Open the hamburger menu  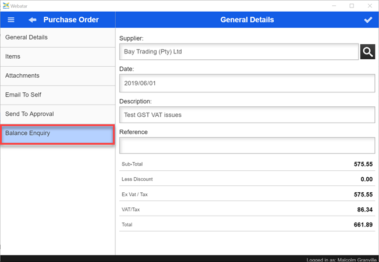coord(10,20)
